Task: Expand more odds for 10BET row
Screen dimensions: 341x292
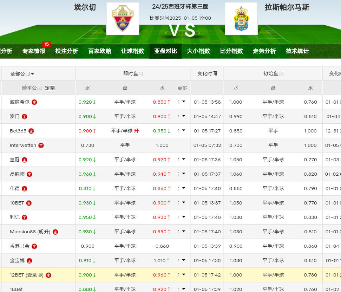Action: click(x=181, y=203)
